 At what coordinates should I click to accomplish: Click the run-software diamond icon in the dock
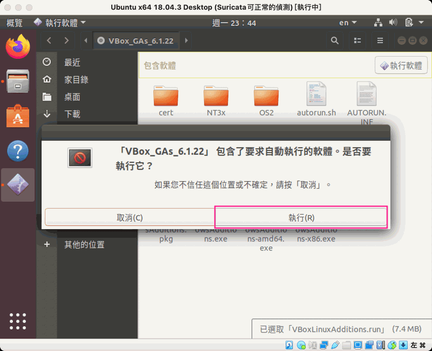point(18,184)
